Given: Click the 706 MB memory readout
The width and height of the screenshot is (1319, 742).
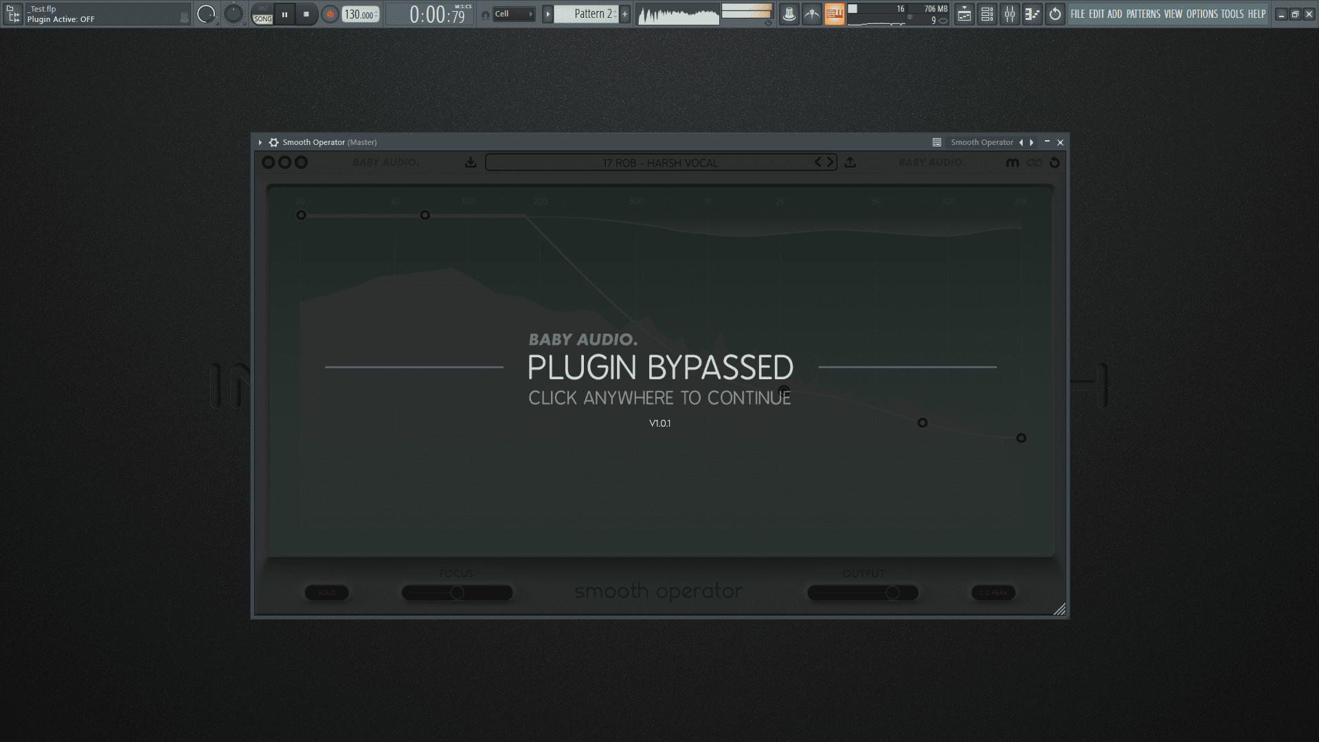Looking at the screenshot, I should pyautogui.click(x=935, y=9).
